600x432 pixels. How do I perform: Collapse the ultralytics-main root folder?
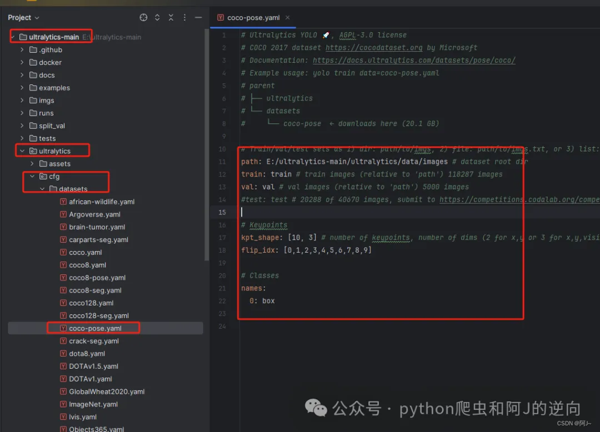pos(13,37)
